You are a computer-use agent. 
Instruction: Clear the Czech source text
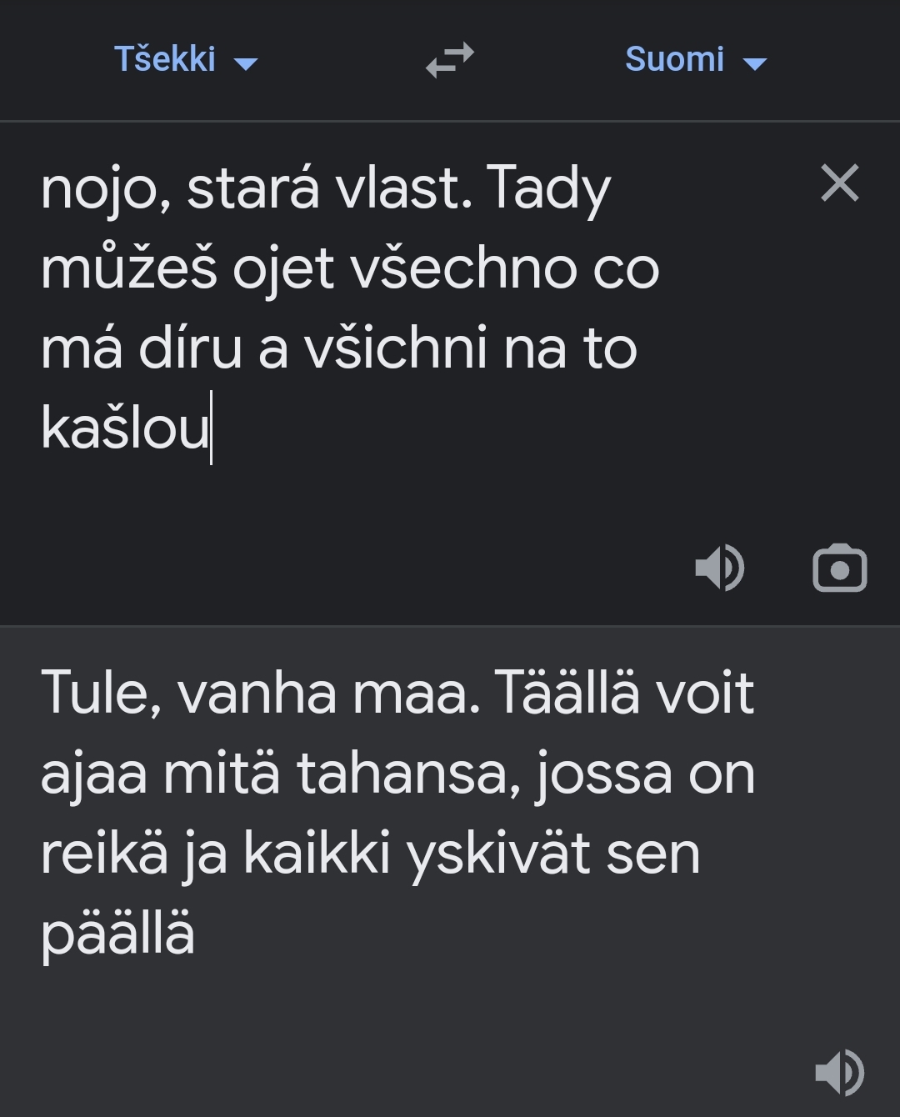click(839, 183)
